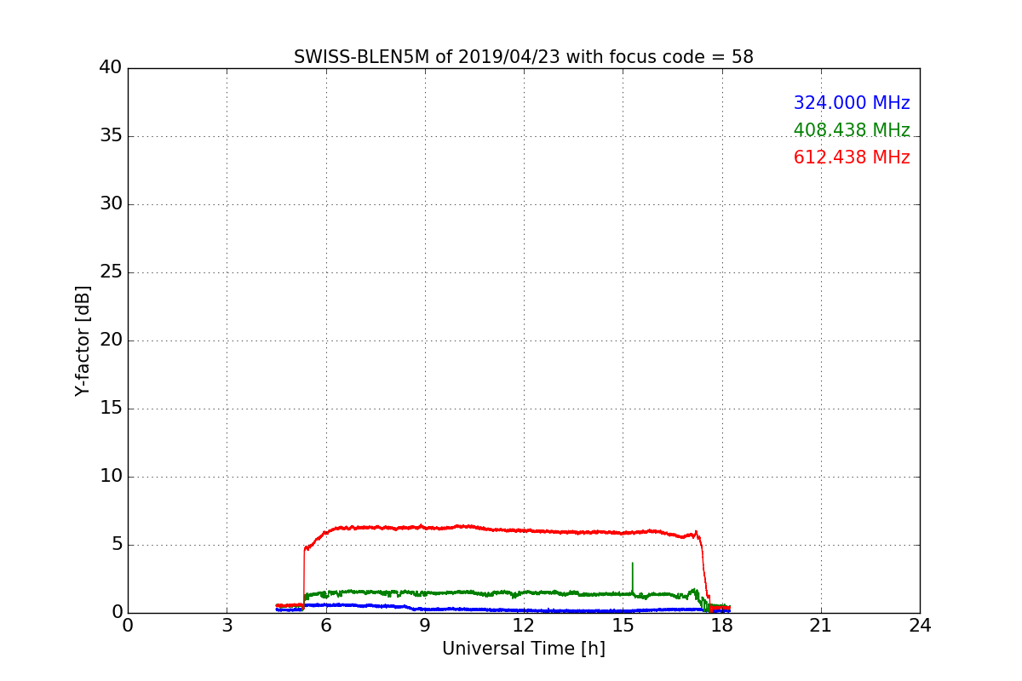The image size is (1022, 681).
Task: Click the x-axis tick label 15
Action: (x=623, y=626)
